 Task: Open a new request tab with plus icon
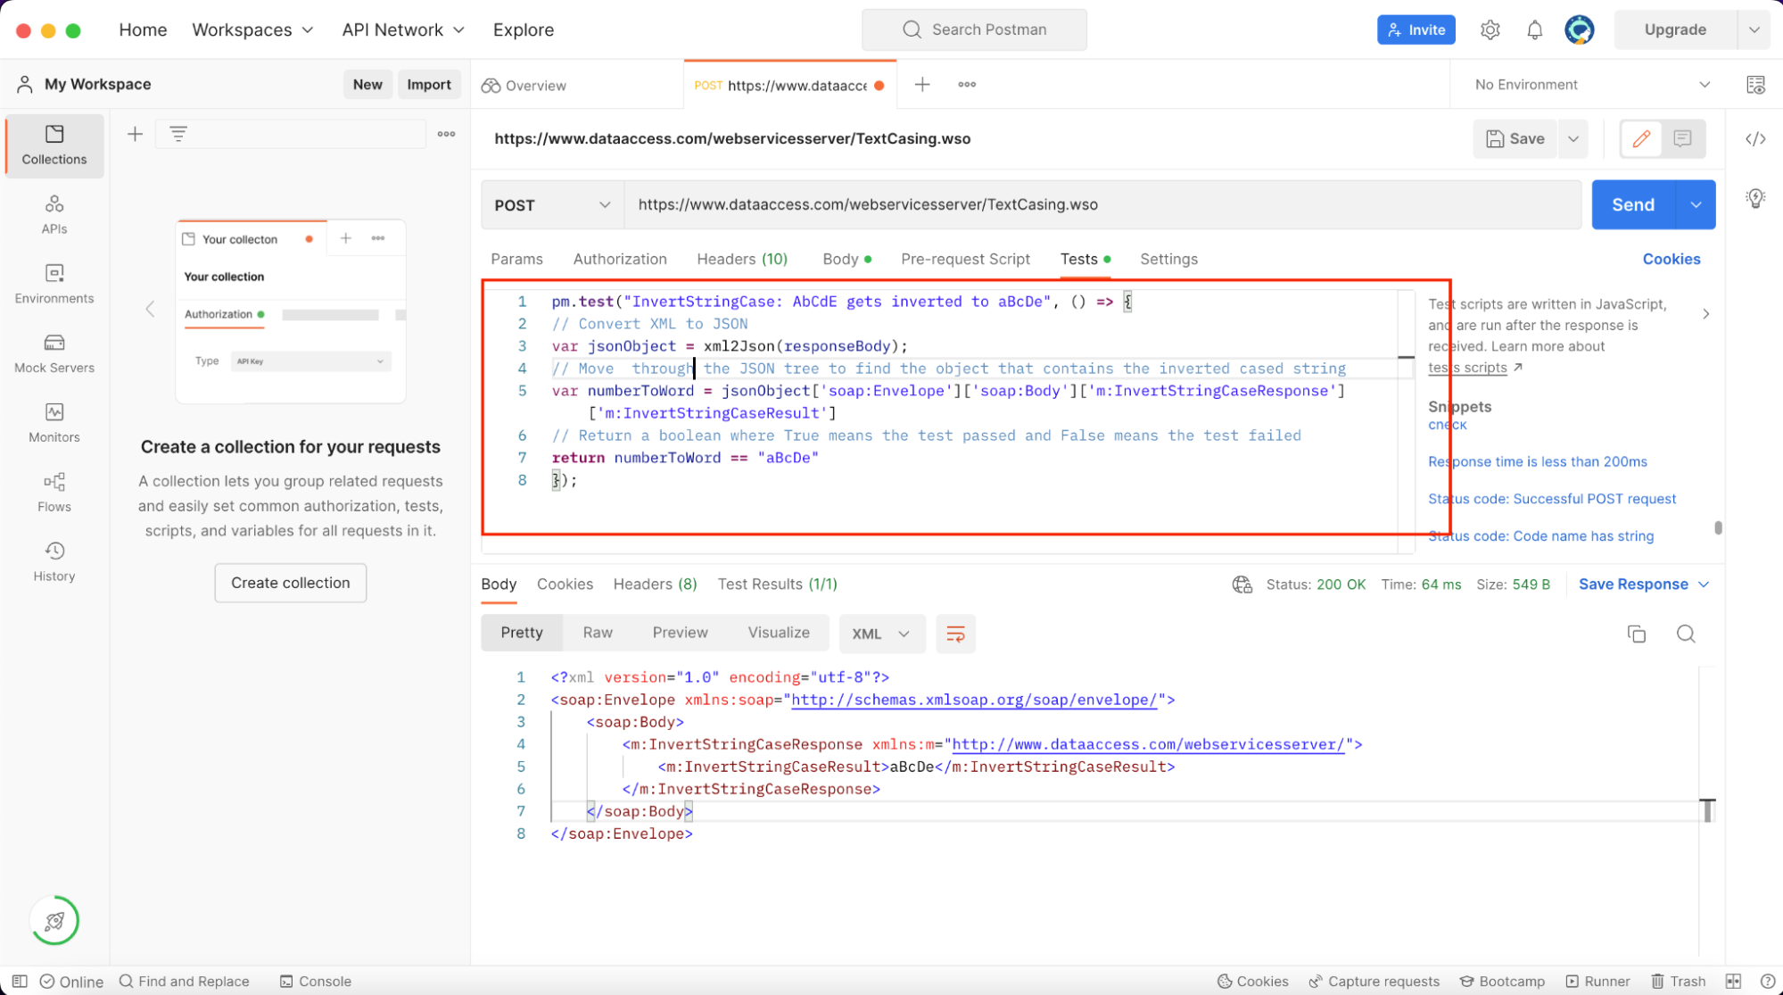coord(922,85)
